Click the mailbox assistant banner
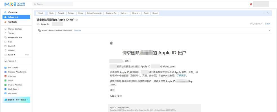This screenshot has height=112, width=277. [16, 100]
